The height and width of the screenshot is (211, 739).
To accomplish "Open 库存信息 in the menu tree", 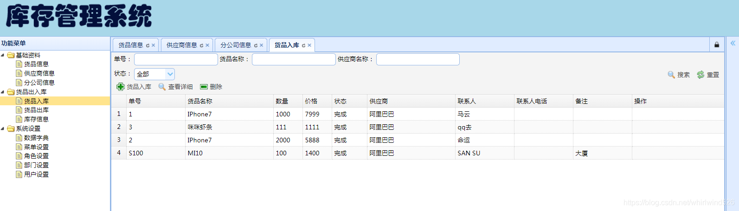I will coord(36,119).
